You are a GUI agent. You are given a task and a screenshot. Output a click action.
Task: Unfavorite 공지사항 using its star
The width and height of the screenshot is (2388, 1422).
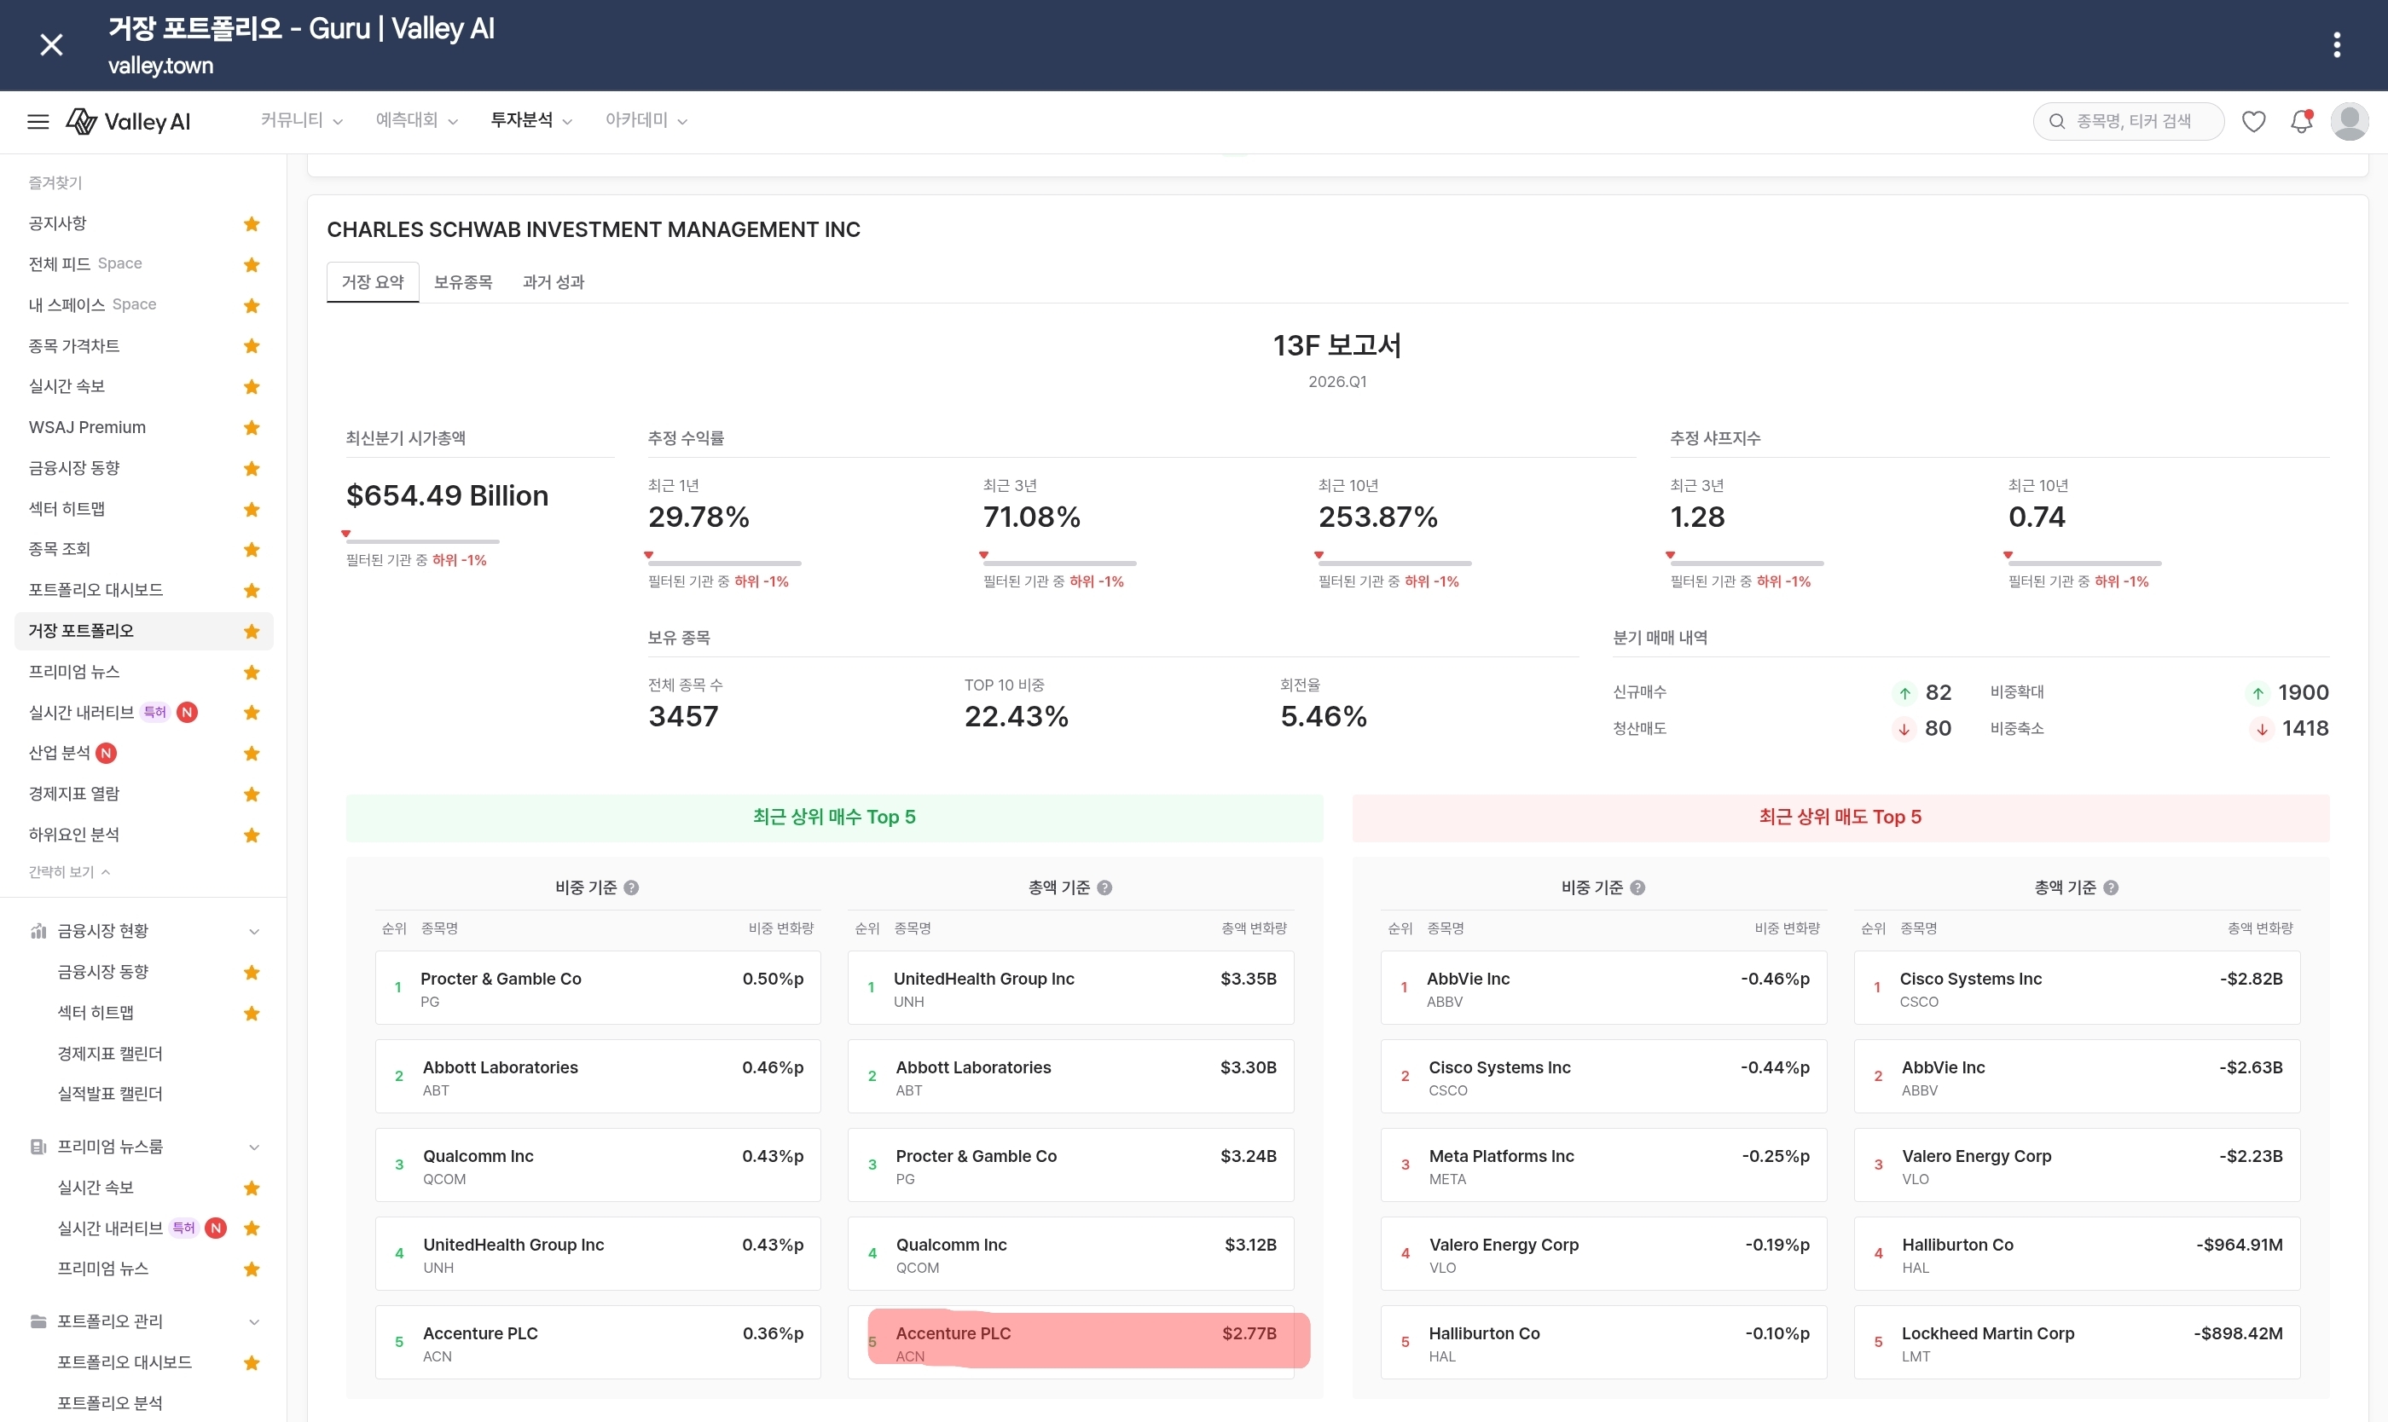[x=252, y=224]
